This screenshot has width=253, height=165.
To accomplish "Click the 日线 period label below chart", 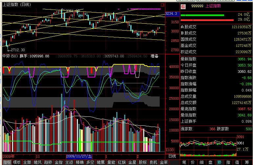I will click(x=172, y=156).
